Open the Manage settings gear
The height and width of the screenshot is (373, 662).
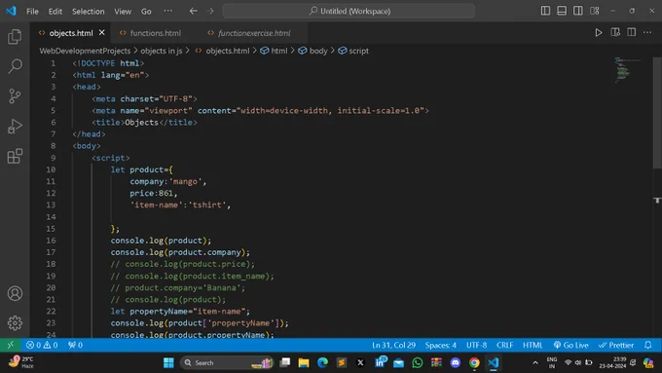click(x=15, y=322)
